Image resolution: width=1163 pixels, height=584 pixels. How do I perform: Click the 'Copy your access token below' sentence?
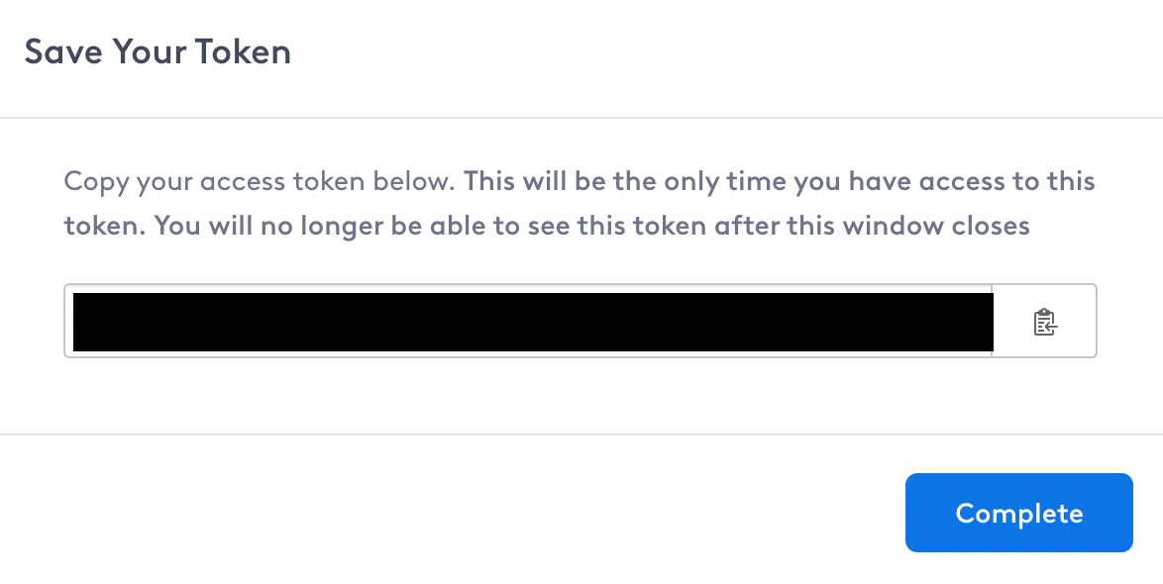260,181
